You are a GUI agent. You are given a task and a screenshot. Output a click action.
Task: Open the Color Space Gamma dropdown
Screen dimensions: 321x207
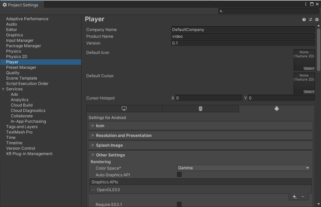click(x=244, y=168)
